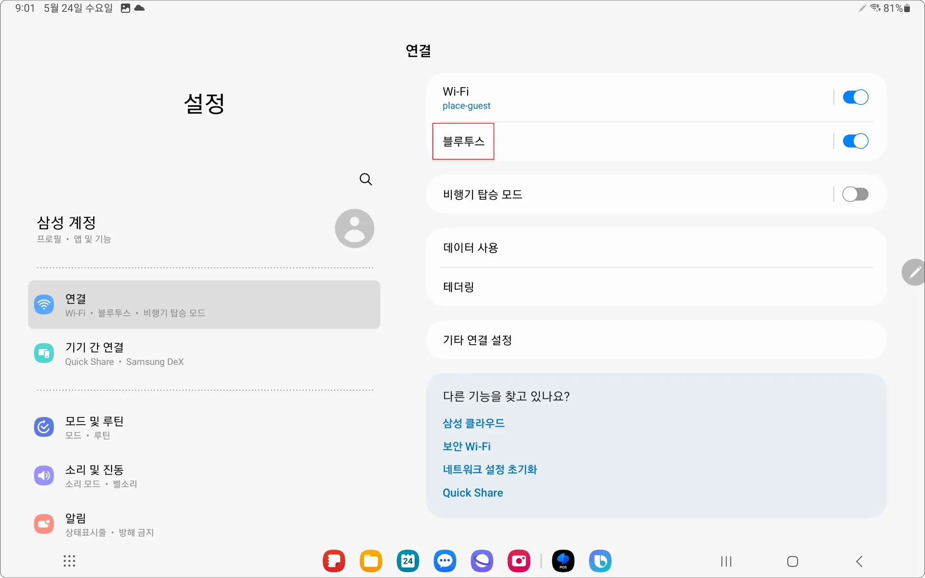Disable the 블루투스 toggle switch
Screen dimensions: 925x578
[855, 141]
